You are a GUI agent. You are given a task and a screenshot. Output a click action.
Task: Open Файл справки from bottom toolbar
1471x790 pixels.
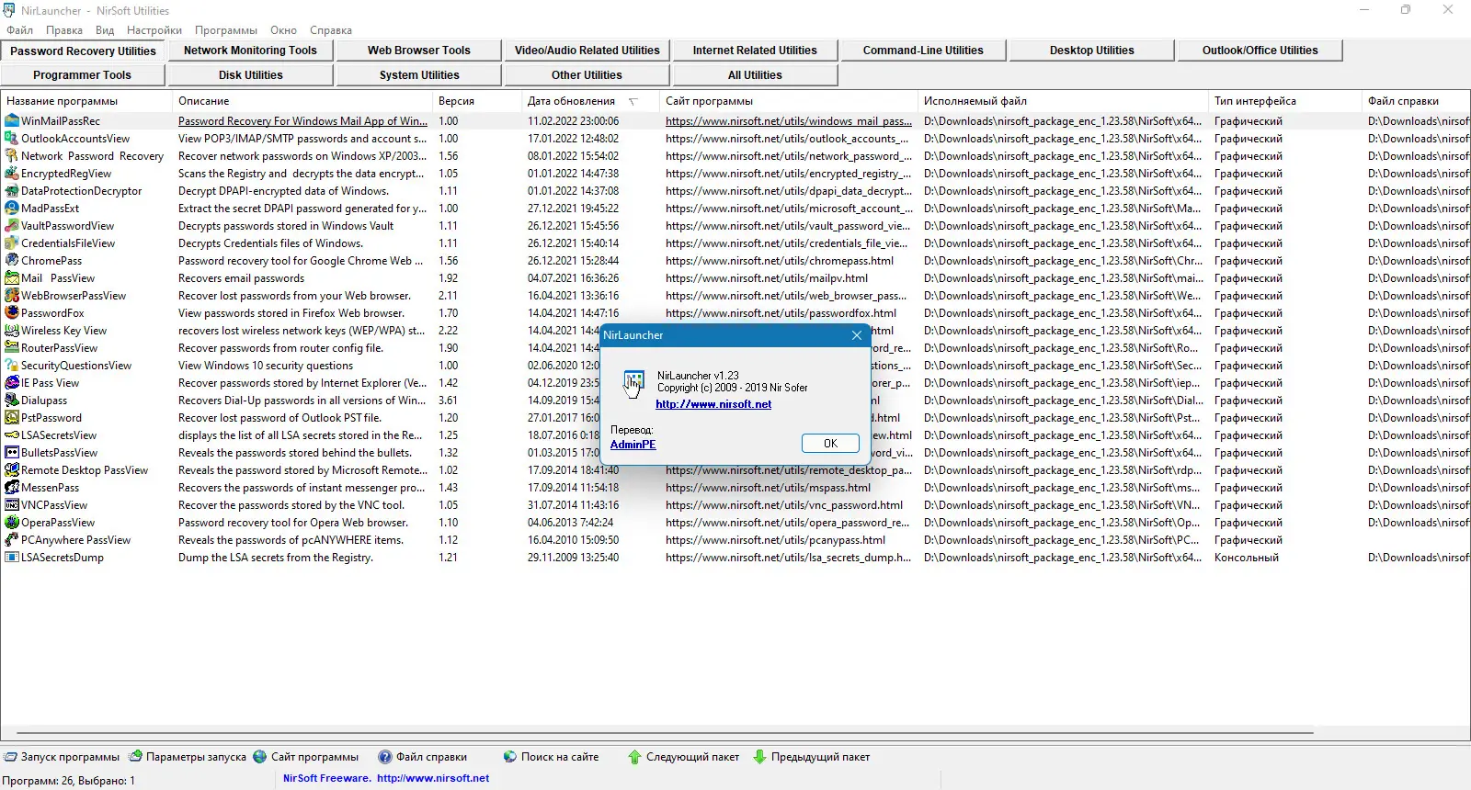[x=423, y=757]
